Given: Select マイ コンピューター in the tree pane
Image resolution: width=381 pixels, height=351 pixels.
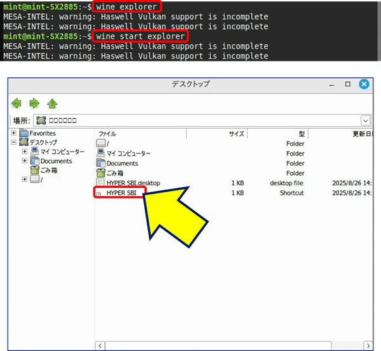Looking at the screenshot, I should pyautogui.click(x=62, y=152).
